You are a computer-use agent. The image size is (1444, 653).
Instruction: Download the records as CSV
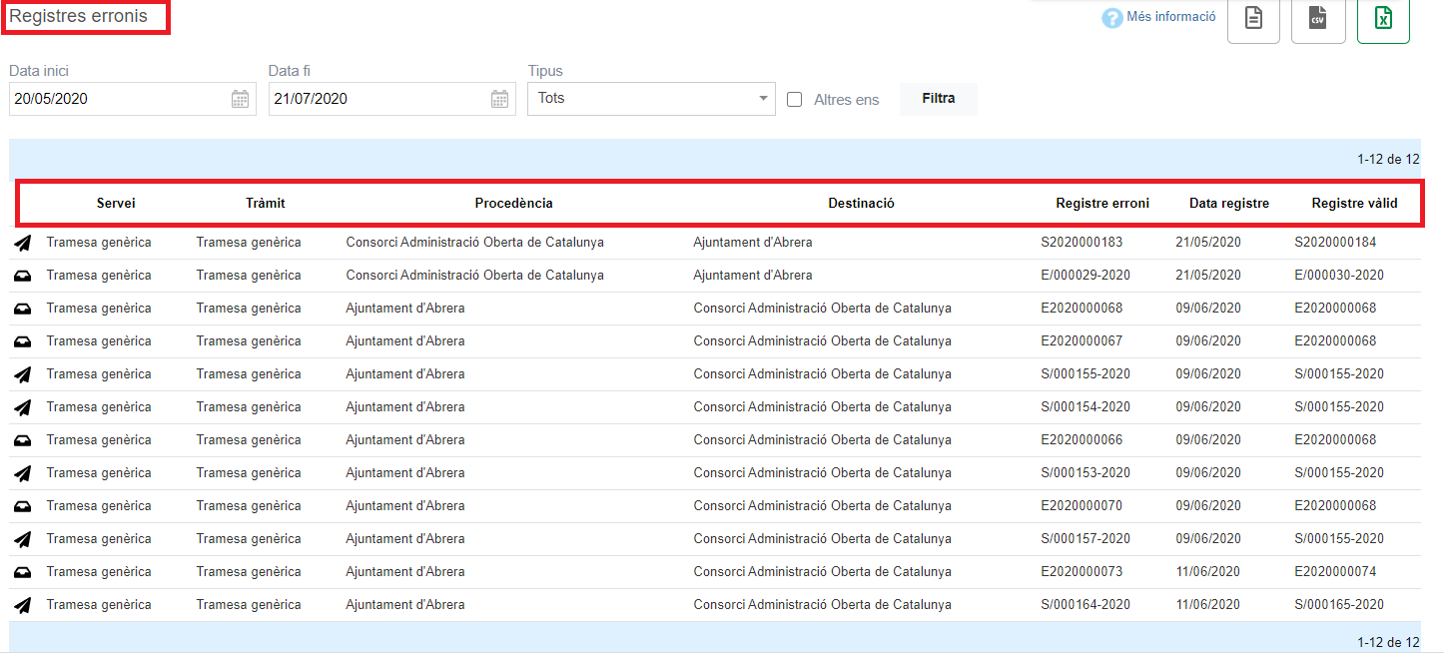pos(1318,19)
